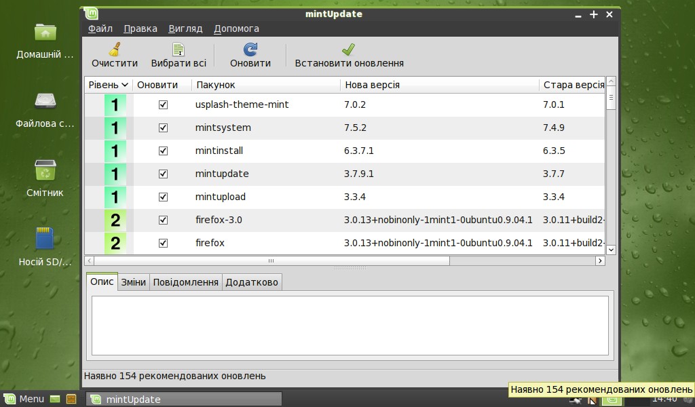
Task: Click the green show-desktop taskbar icon
Action: coord(55,399)
